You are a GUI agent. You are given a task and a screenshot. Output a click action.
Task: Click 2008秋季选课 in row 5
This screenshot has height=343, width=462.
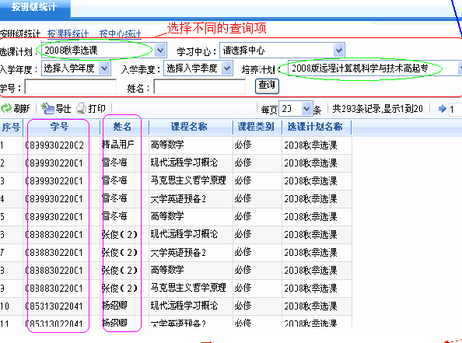point(310,216)
